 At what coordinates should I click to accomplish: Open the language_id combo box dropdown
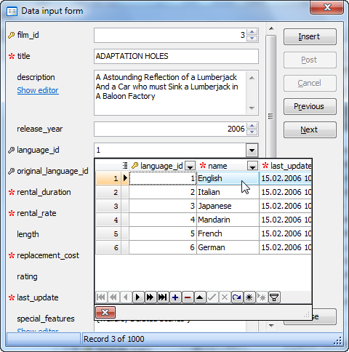252,151
